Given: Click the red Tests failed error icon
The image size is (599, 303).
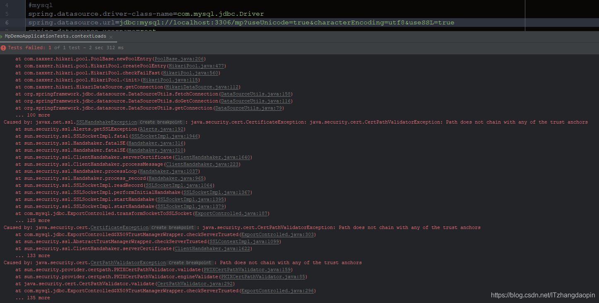Looking at the screenshot, I should click(x=4, y=48).
